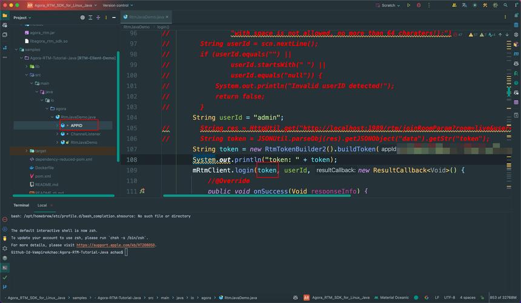Select pom.xml in the project tree

click(x=42, y=176)
